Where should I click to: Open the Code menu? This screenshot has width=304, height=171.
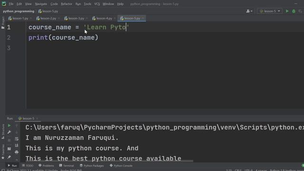pyautogui.click(x=54, y=4)
